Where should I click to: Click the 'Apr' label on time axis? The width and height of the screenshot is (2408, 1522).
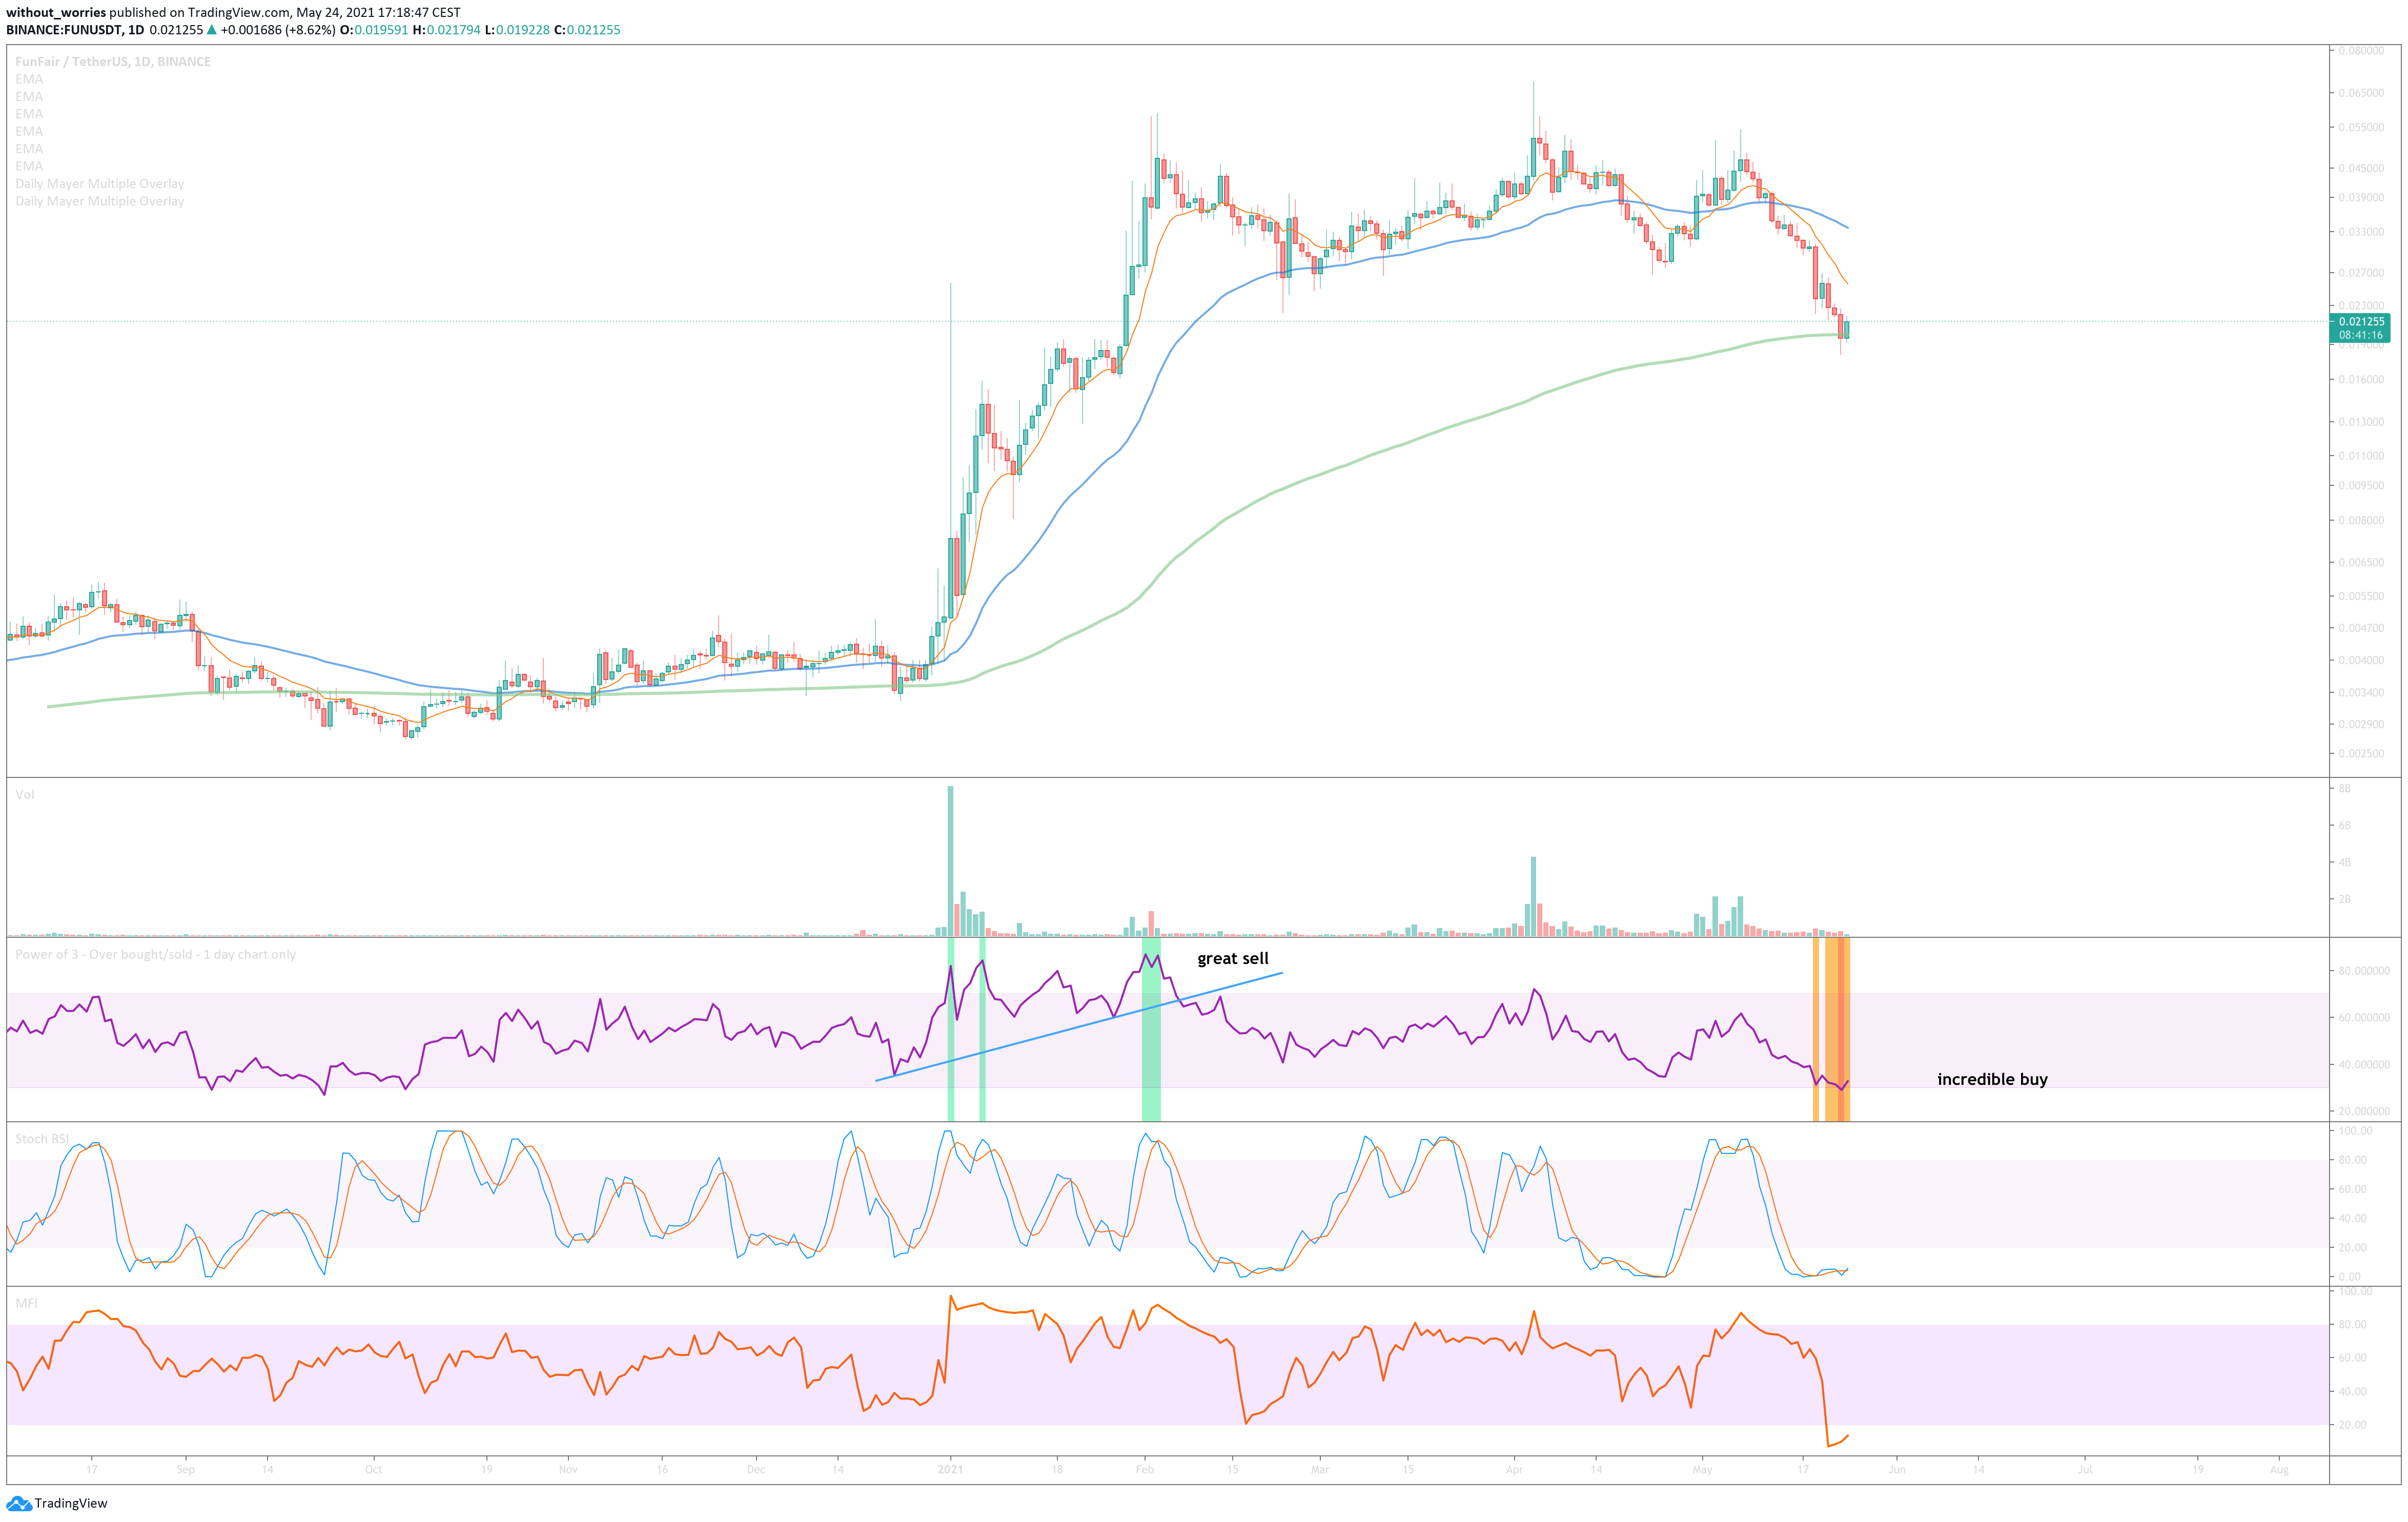pyautogui.click(x=1514, y=1470)
